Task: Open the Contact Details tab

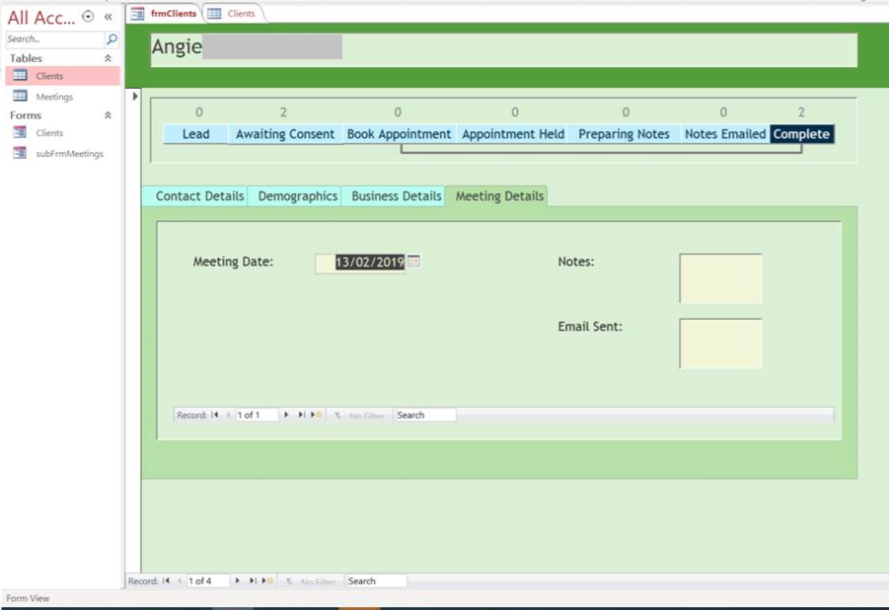Action: [x=194, y=195]
